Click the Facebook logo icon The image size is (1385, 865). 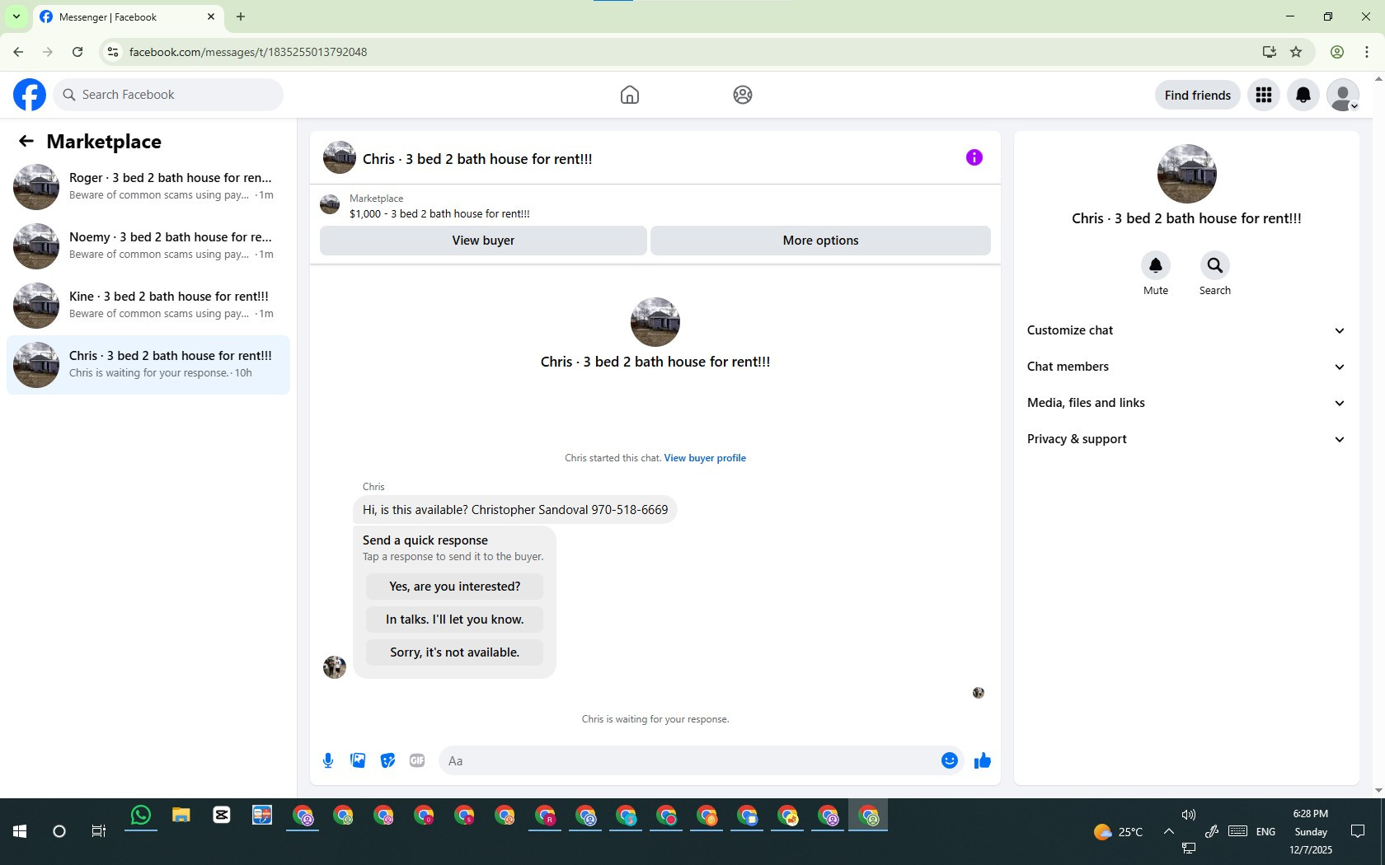[x=30, y=95]
